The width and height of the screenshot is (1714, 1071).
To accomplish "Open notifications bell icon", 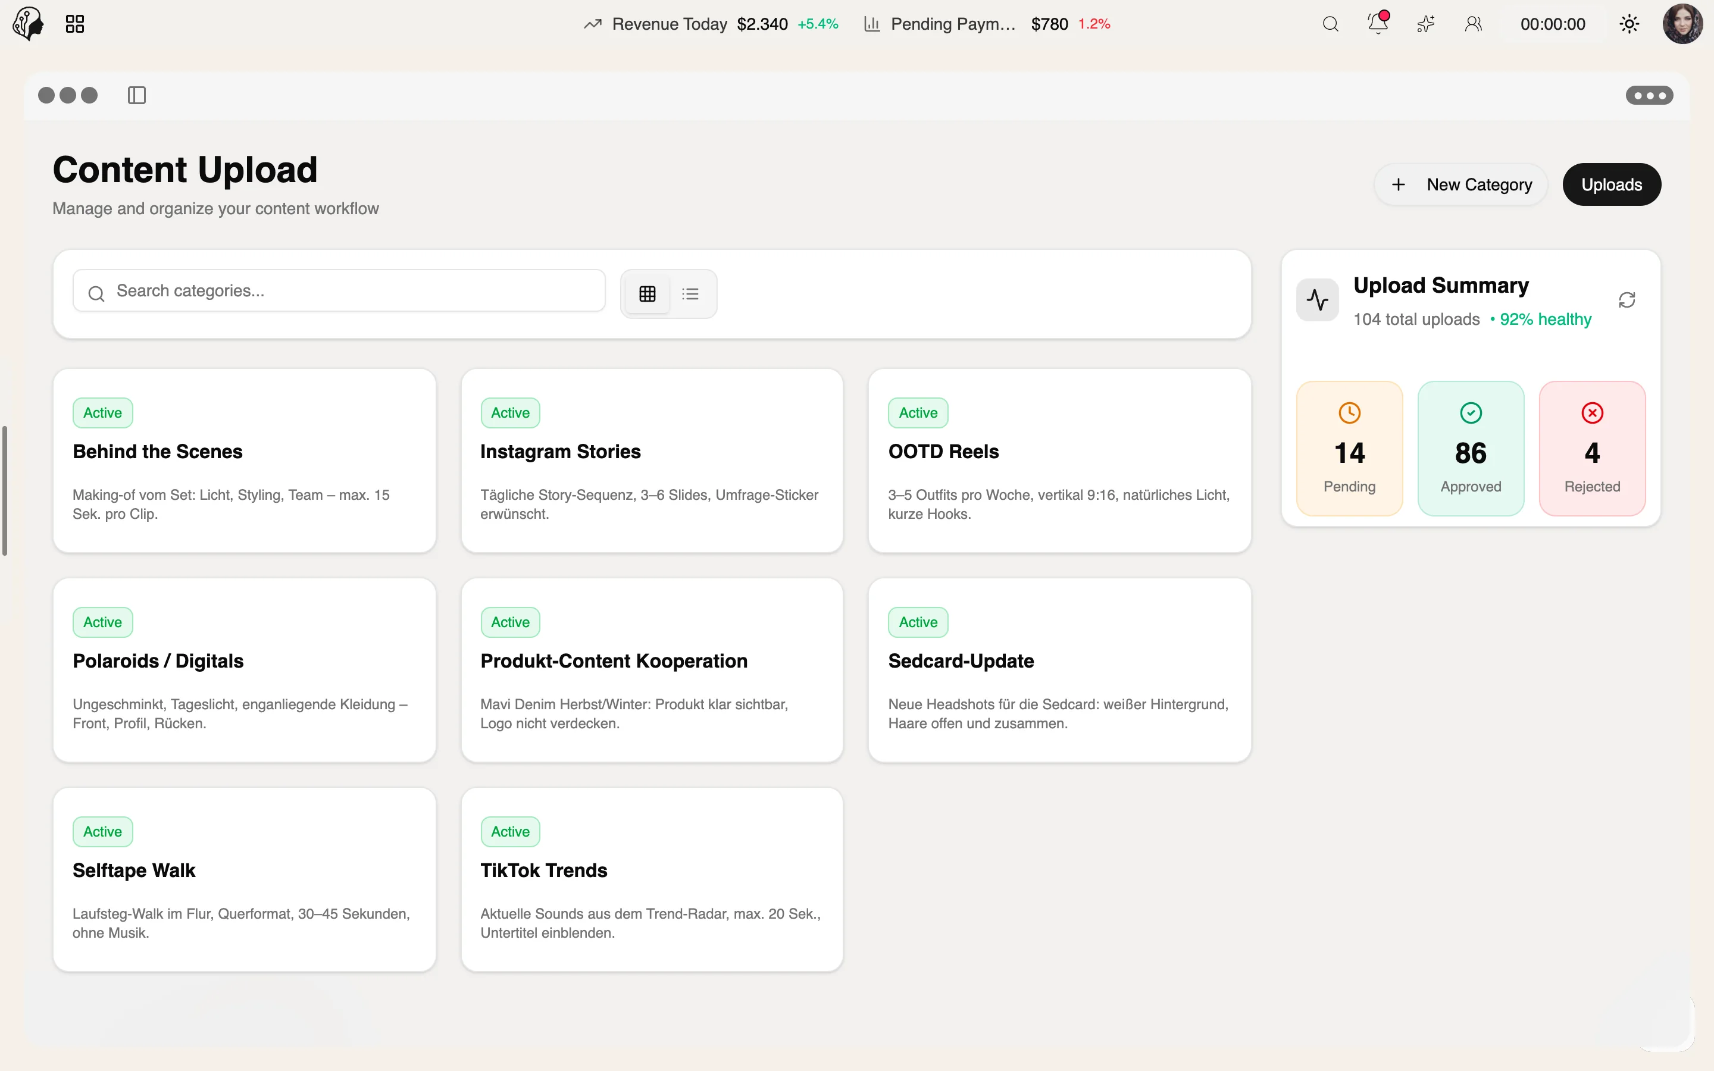I will pyautogui.click(x=1378, y=23).
